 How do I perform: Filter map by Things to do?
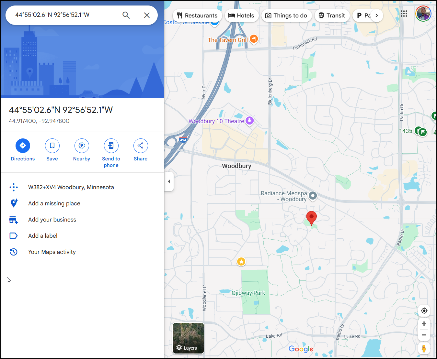tap(286, 16)
